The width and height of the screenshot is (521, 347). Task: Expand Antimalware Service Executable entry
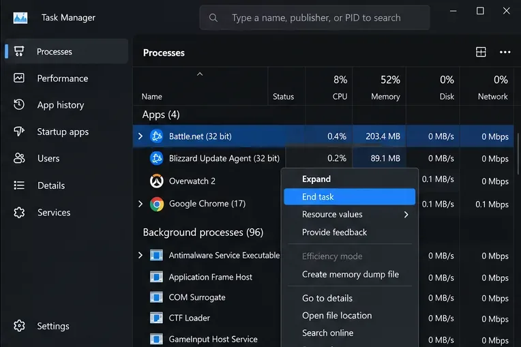click(x=140, y=255)
